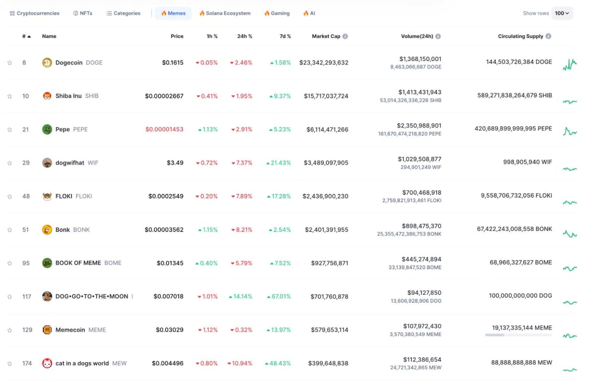
Task: Click the Market Cap info icon
Action: (345, 36)
